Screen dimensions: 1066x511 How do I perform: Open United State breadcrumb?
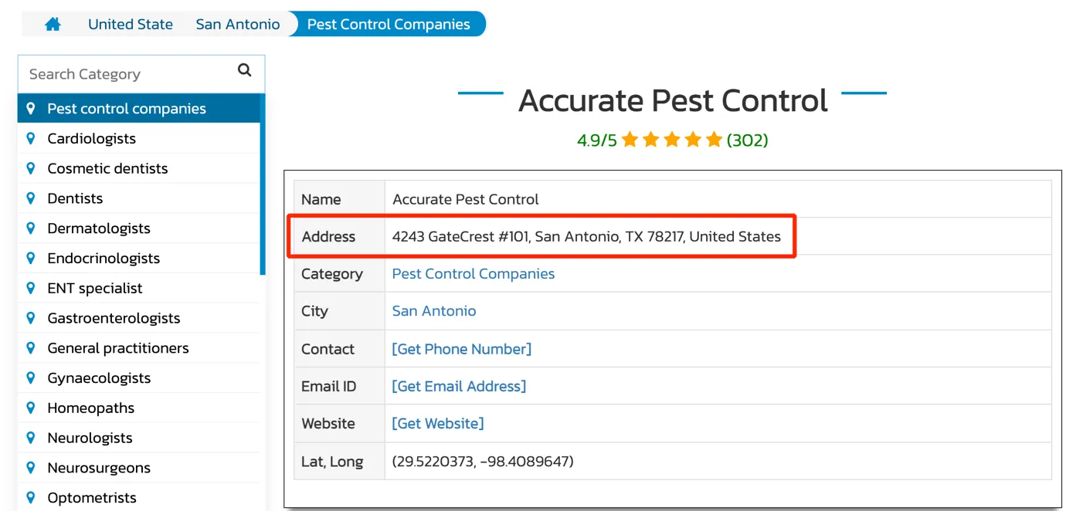pos(131,24)
